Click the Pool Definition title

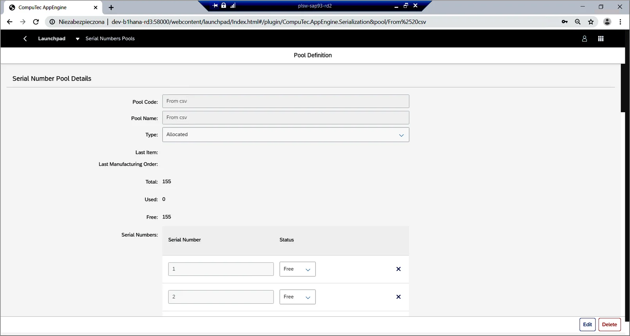tap(313, 55)
